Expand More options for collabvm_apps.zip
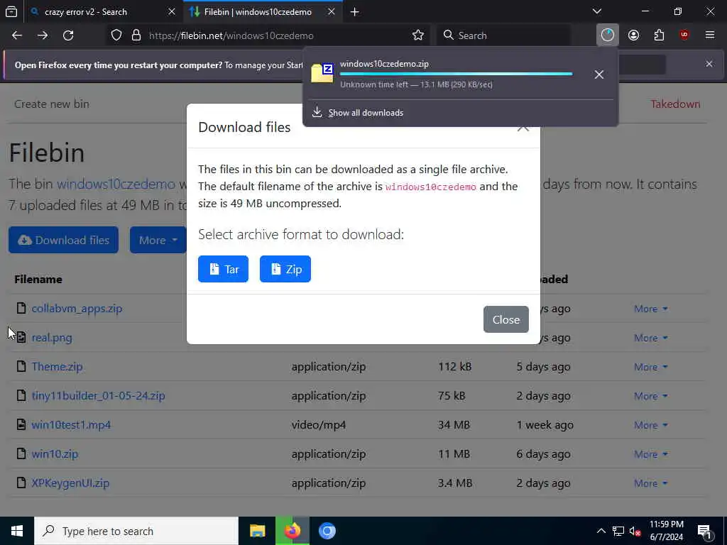Screen dimensions: 727x545 pyautogui.click(x=650, y=309)
